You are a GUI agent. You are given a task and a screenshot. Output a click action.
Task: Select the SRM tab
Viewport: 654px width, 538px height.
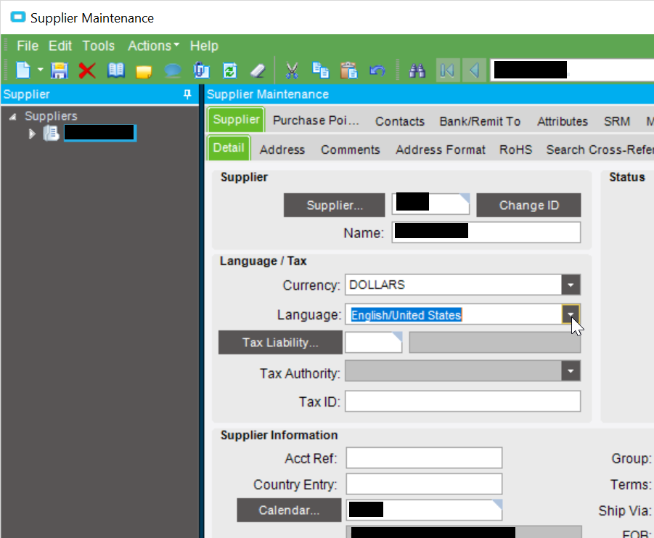(617, 121)
